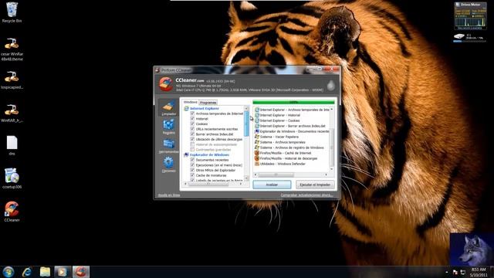This screenshot has width=494, height=278.
Task: Open the Opciones gear in CCleaner sidebar
Action: (x=168, y=164)
